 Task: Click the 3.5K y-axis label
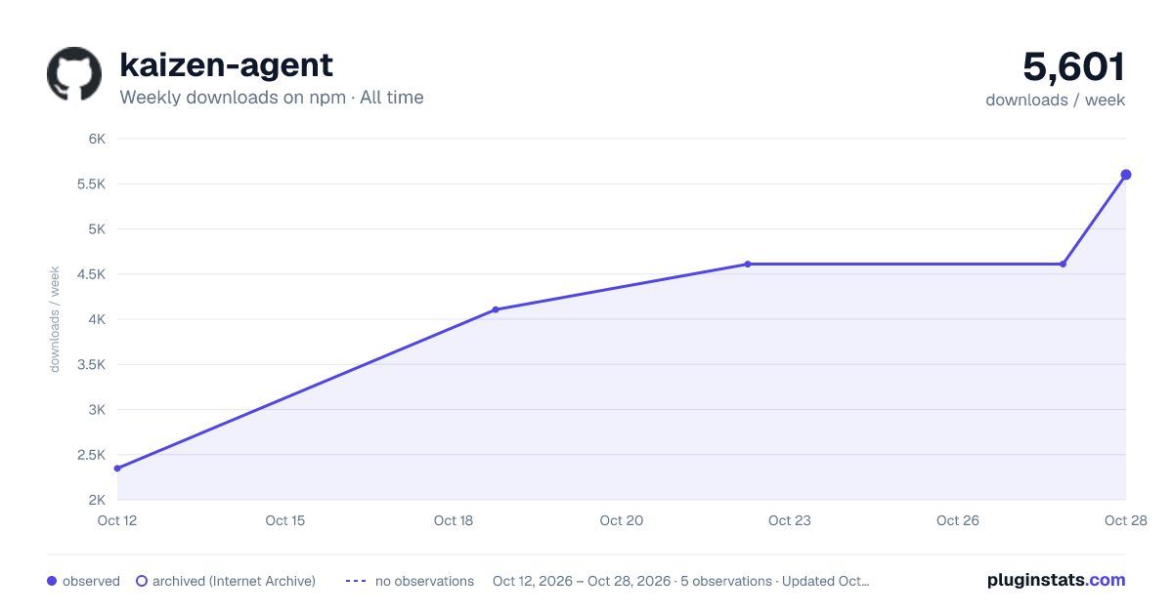[90, 364]
